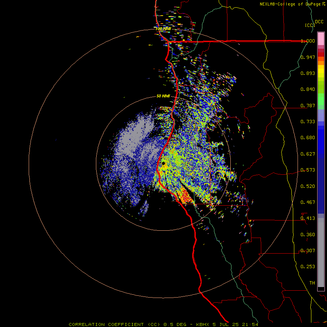The height and width of the screenshot is (327, 327).
Task: Click the black radar site dot
Action: pyautogui.click(x=163, y=163)
